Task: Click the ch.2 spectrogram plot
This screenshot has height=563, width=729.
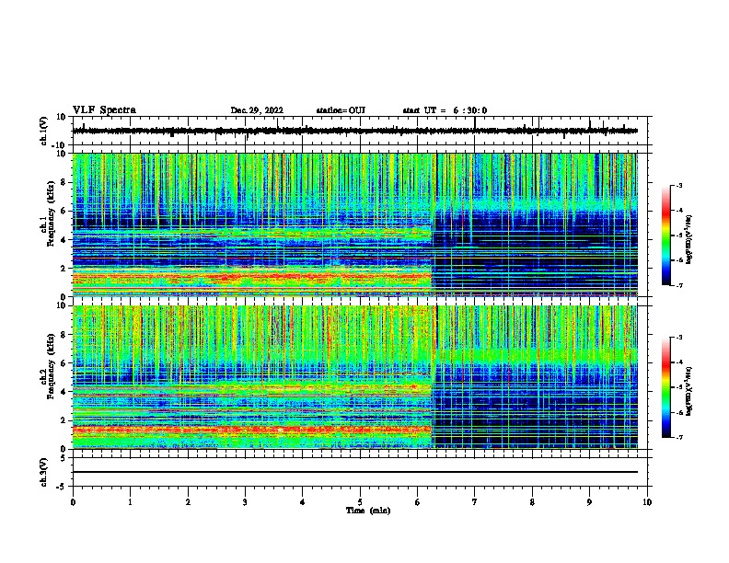Action: tap(355, 377)
